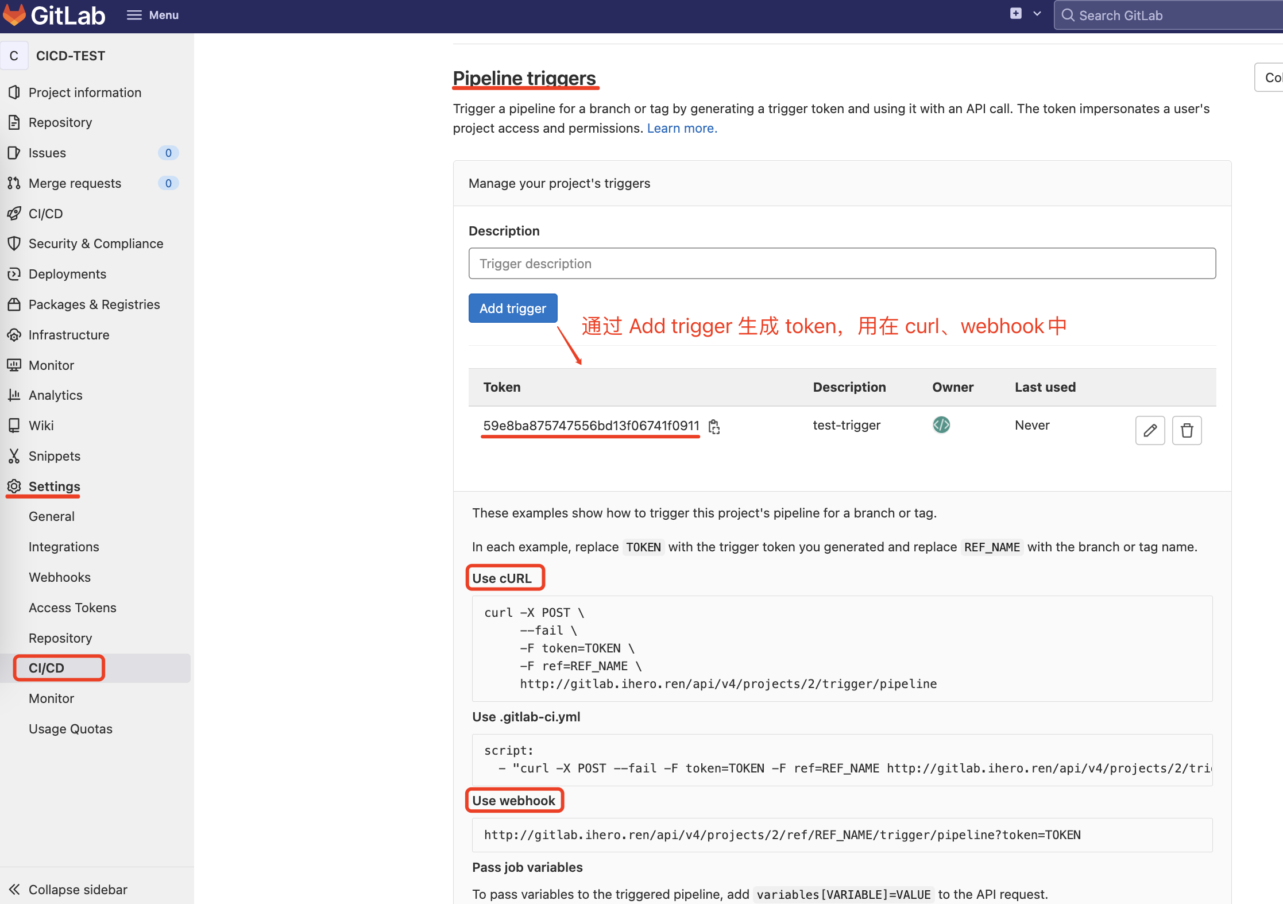Click the GitLab logo
The height and width of the screenshot is (904, 1283).
(55, 15)
